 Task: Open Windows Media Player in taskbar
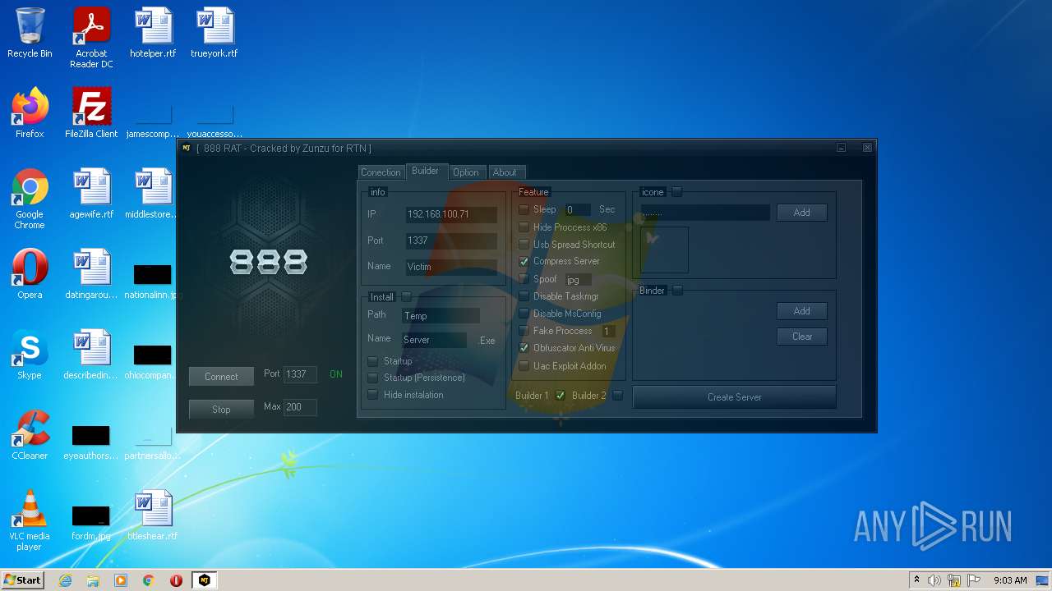tap(121, 580)
